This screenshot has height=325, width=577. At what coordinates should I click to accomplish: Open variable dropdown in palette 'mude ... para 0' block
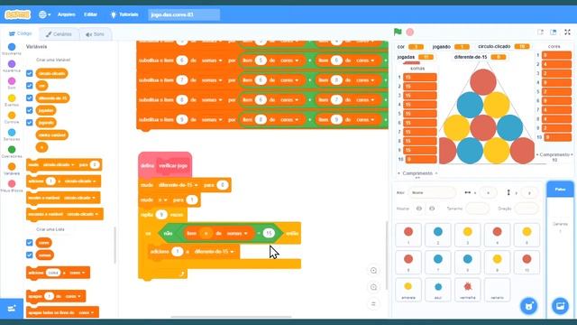(x=59, y=164)
